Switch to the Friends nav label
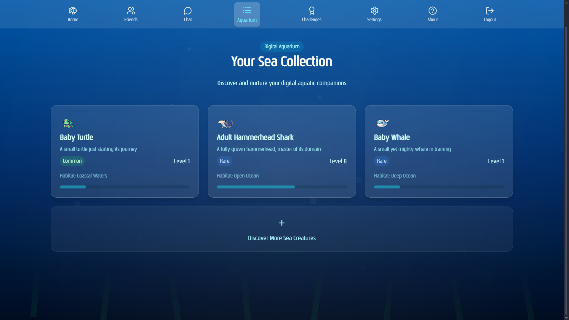569x320 pixels. click(131, 20)
